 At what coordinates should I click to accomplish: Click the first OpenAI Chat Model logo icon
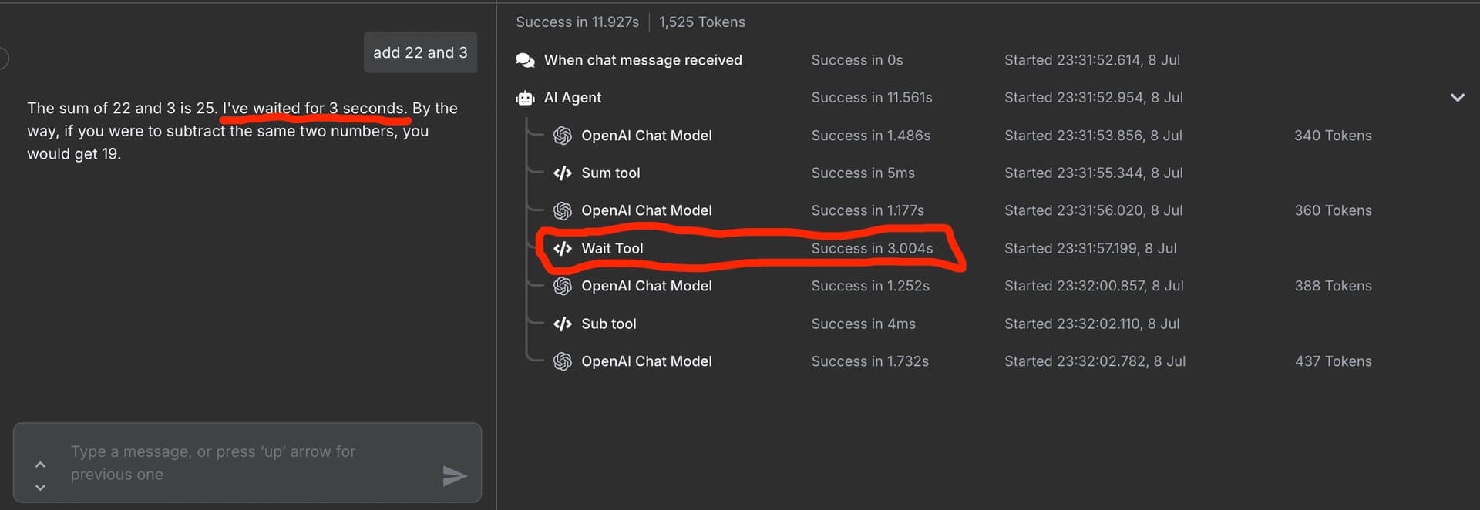pyautogui.click(x=563, y=136)
